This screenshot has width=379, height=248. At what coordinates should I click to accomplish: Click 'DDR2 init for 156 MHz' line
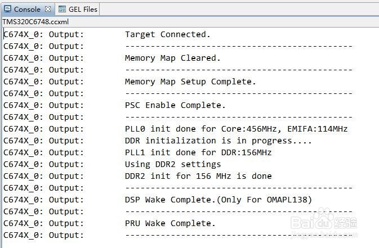coord(198,176)
